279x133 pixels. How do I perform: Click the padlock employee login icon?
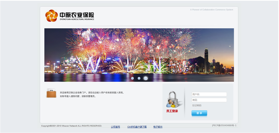(x=172, y=100)
